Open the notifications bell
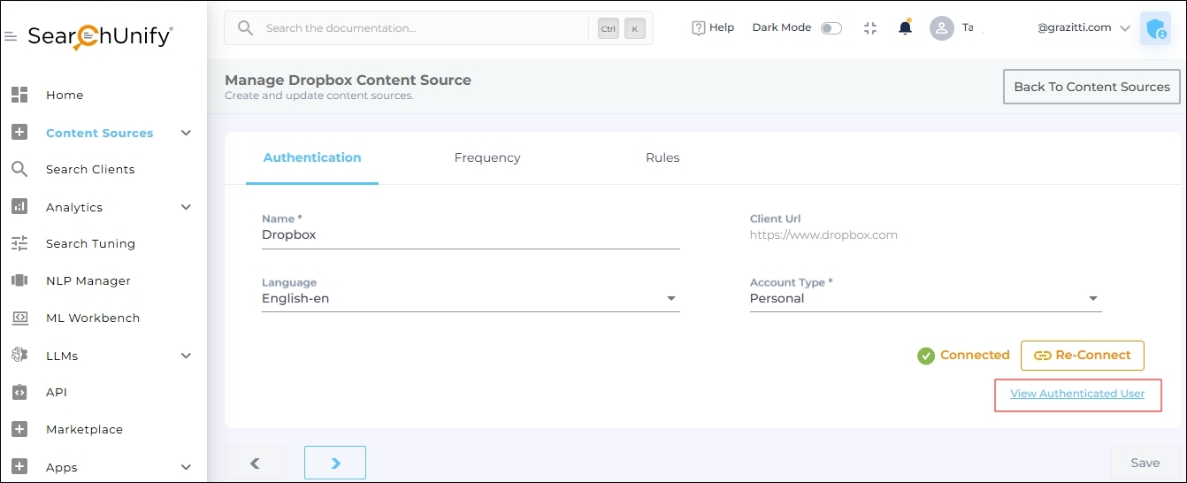 (905, 28)
